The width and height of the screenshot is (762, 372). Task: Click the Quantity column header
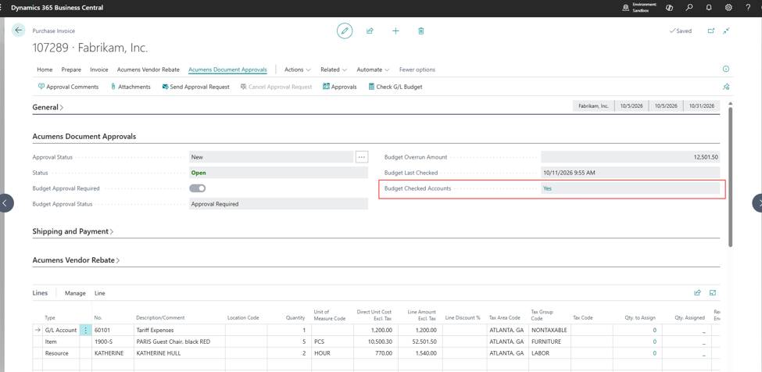pyautogui.click(x=295, y=317)
